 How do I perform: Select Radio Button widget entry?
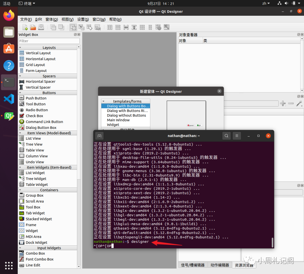point(37,110)
